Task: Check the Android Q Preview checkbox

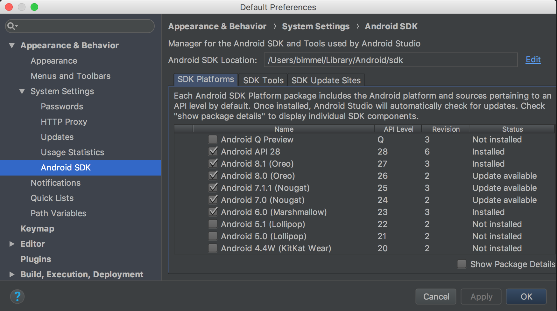Action: tap(213, 139)
